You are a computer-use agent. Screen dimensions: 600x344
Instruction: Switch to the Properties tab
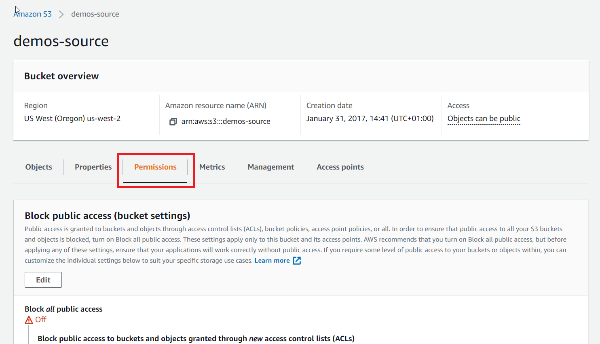tap(93, 167)
